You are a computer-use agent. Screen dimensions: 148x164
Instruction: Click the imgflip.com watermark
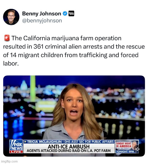click(x=9, y=161)
